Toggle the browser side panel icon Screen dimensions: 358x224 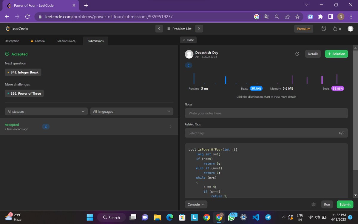331,17
